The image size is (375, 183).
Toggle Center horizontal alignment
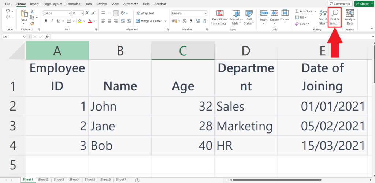coord(109,21)
